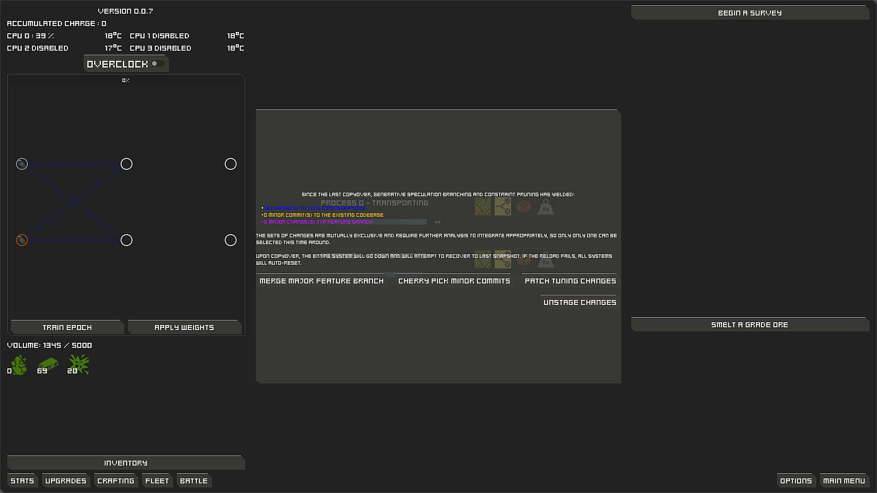Click the top-left gray network node

[22, 164]
